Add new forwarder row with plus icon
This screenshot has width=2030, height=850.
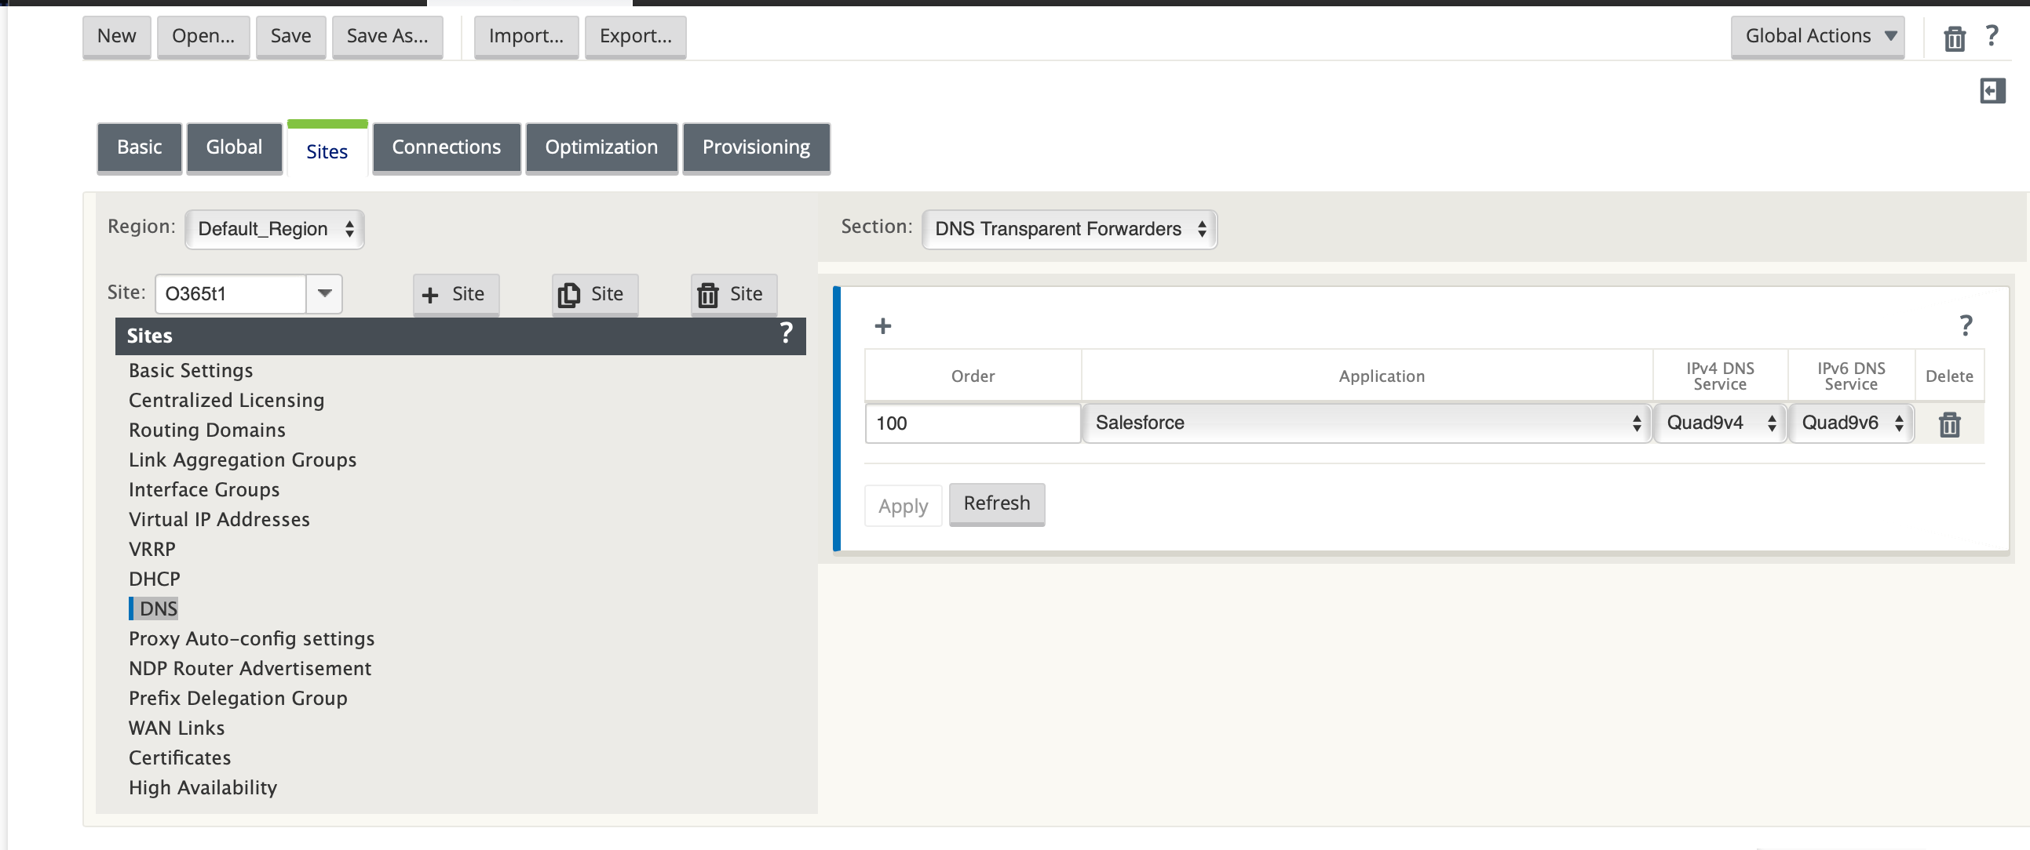pos(882,326)
